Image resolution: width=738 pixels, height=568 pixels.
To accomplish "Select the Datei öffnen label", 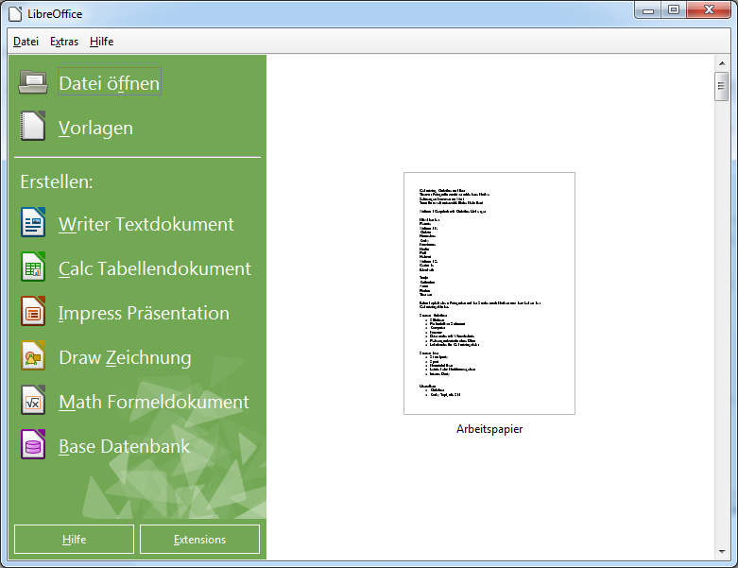I will (x=110, y=83).
